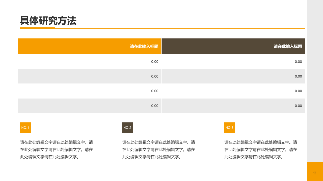Click the third 0.00 value in left column
323x181 pixels.
(155, 91)
